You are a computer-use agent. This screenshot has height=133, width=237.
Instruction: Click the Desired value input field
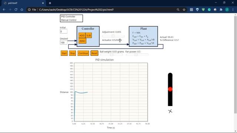64,42
